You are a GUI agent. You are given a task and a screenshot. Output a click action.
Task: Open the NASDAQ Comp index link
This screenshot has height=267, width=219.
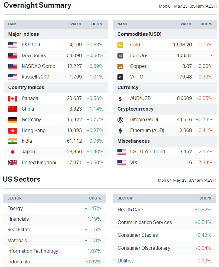[38, 66]
